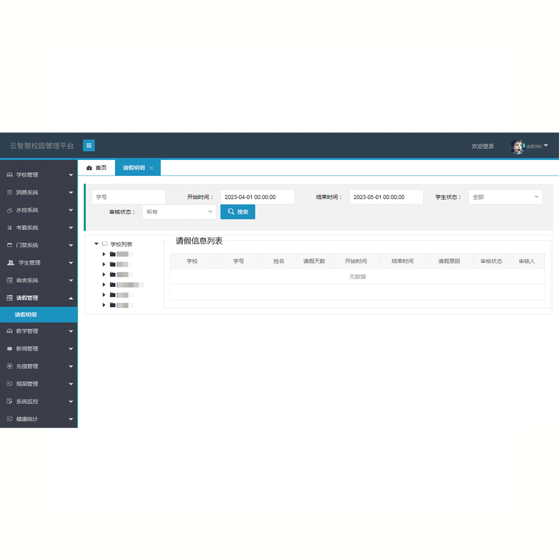Click the 开始时间 column header in table
This screenshot has width=560, height=560.
356,261
